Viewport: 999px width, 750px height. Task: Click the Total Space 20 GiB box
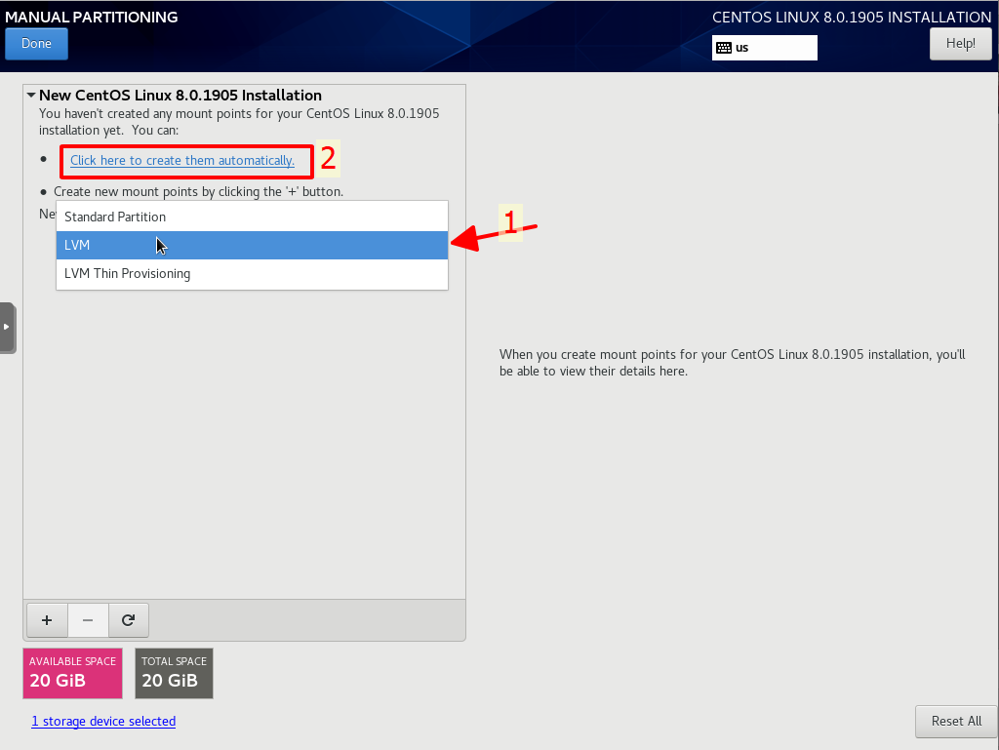point(174,674)
